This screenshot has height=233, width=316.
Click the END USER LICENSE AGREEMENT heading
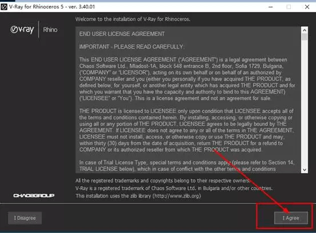click(x=122, y=34)
